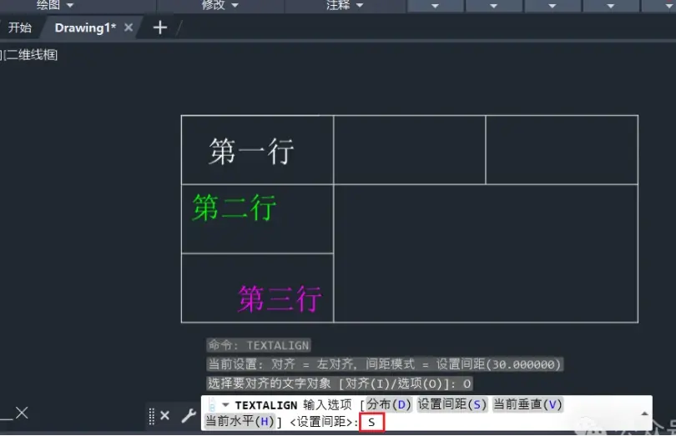Viewport: 676px width, 436px height.
Task: Click the command line customize wrench icon
Action: click(189, 416)
